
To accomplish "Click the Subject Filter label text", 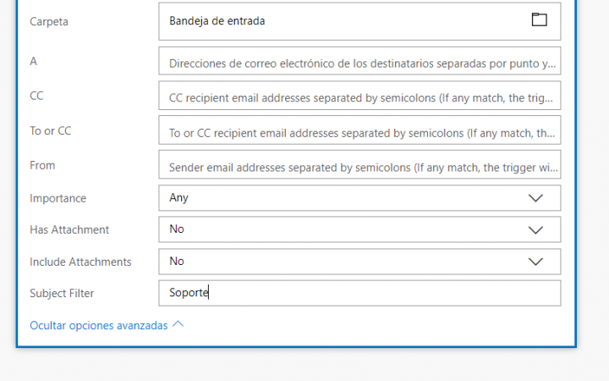I will coord(62,293).
